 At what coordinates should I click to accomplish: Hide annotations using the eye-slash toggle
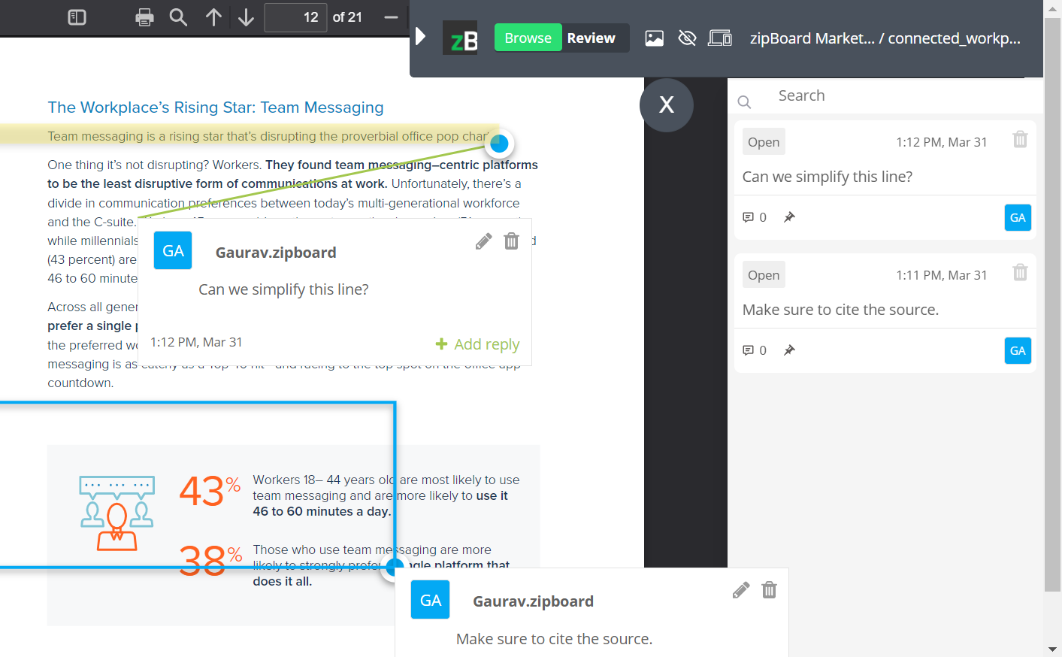click(687, 38)
